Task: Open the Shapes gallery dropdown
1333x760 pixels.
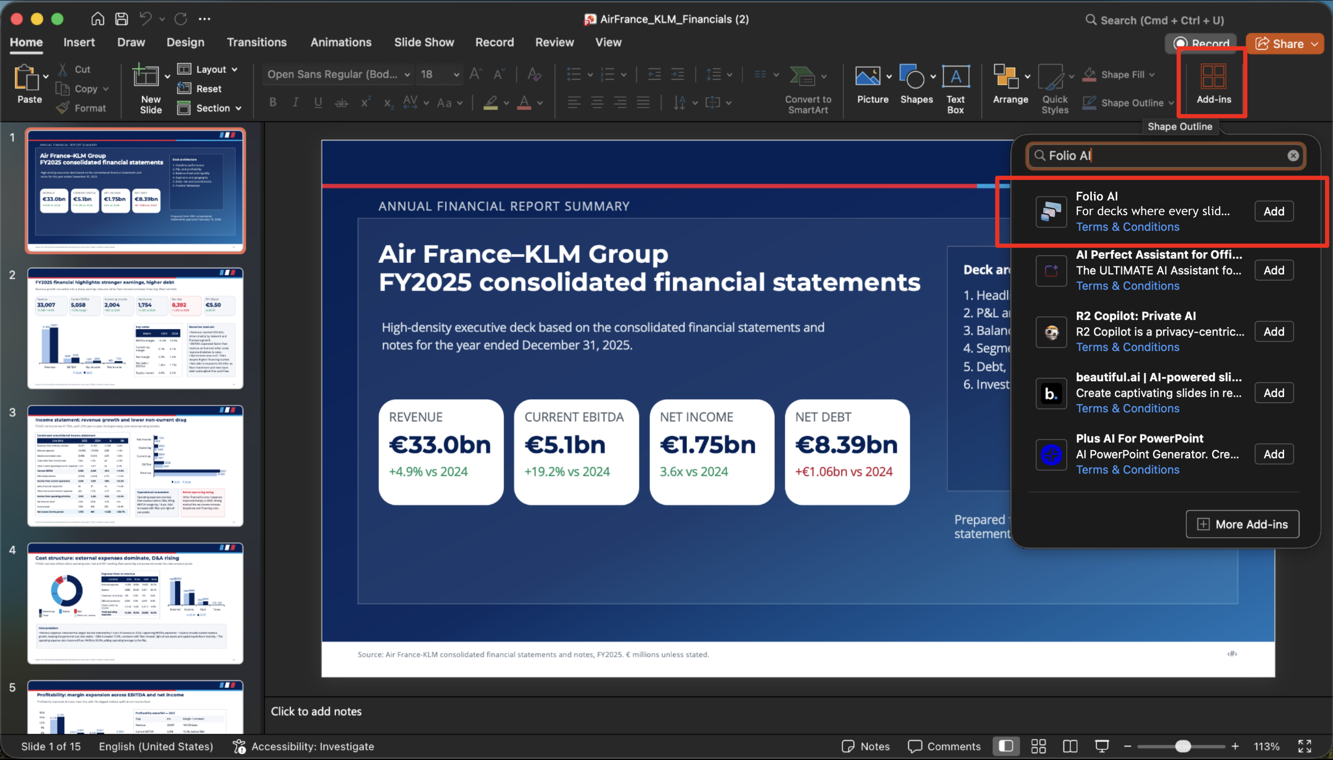Action: click(x=933, y=77)
